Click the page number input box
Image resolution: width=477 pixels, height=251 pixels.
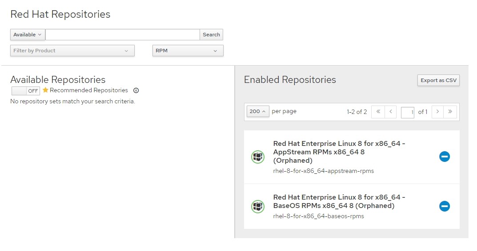tap(408, 112)
